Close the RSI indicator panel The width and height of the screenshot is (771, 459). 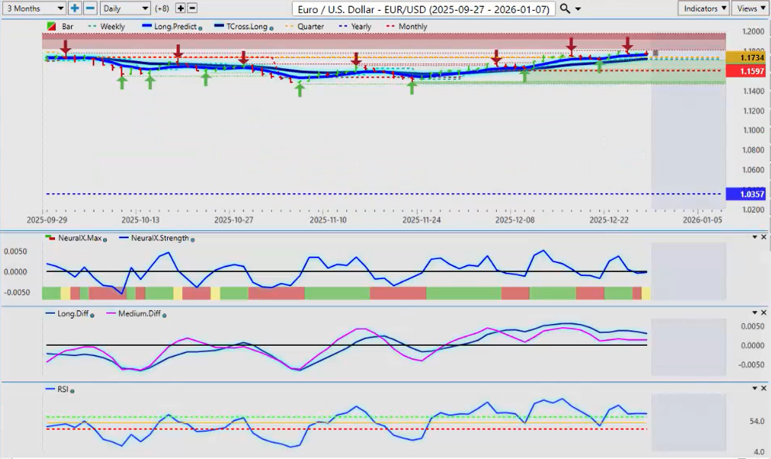pos(764,389)
